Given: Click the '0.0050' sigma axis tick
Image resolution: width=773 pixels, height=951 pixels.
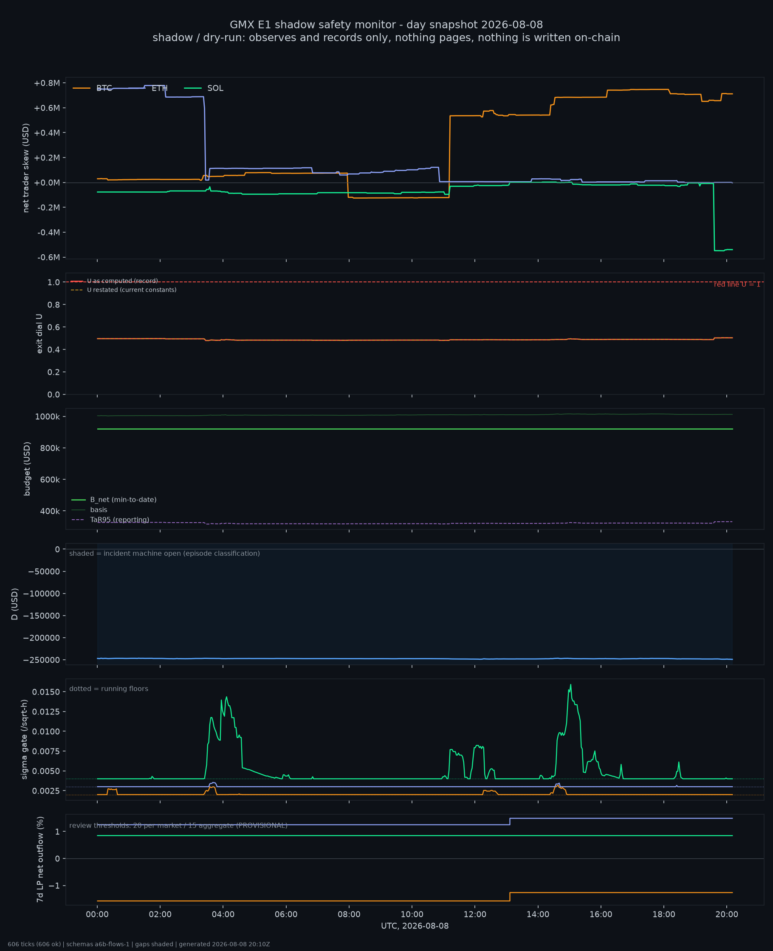Looking at the screenshot, I should click(46, 771).
